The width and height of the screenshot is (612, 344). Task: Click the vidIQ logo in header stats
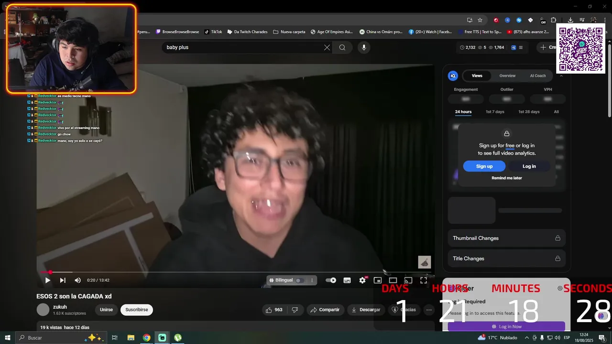point(514,47)
